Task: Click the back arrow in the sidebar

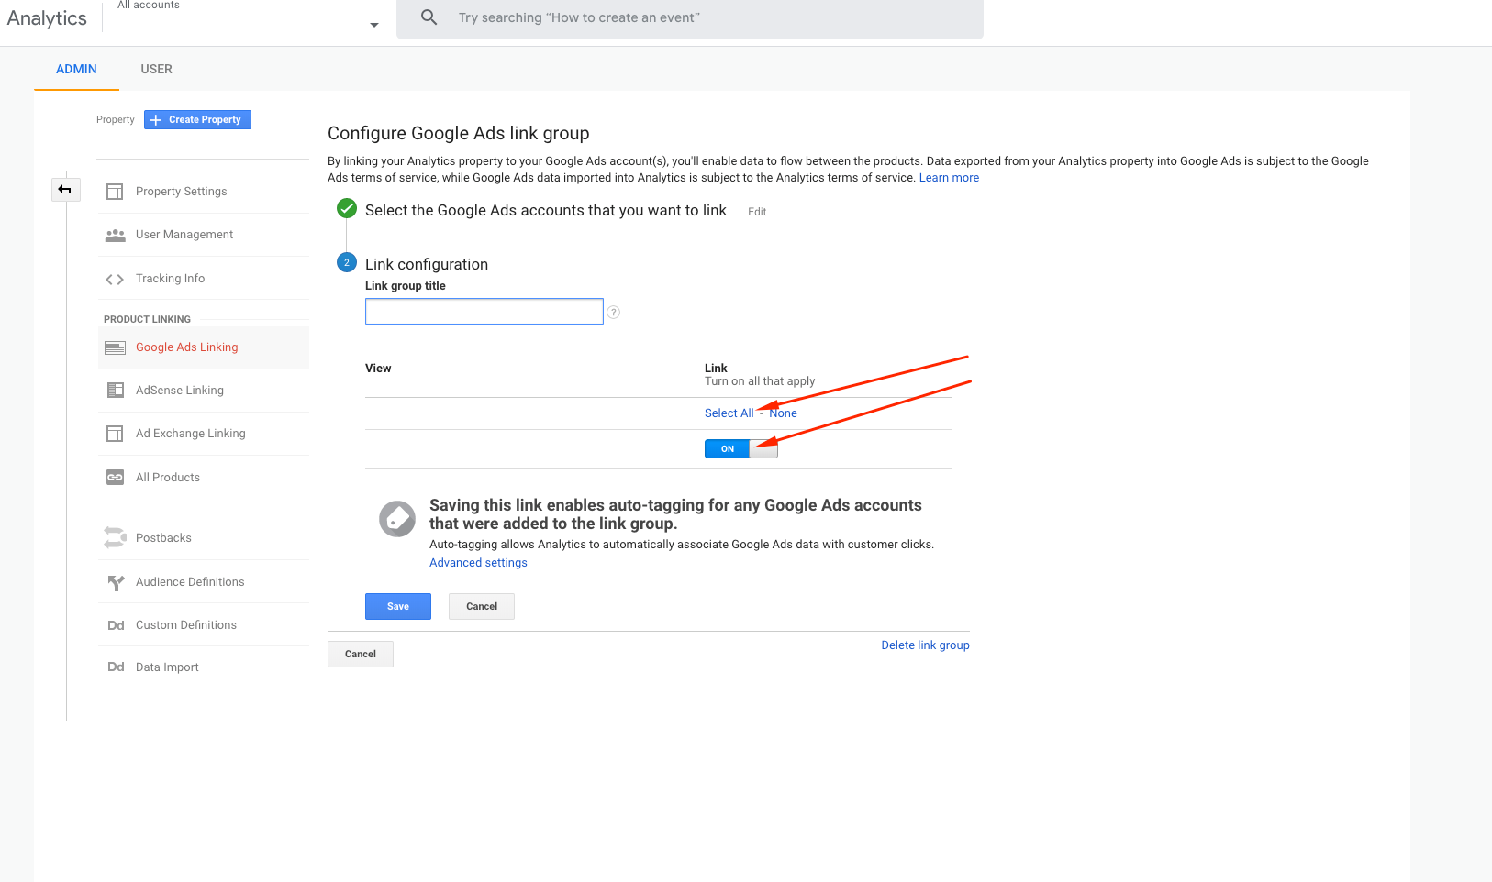Action: [x=65, y=189]
